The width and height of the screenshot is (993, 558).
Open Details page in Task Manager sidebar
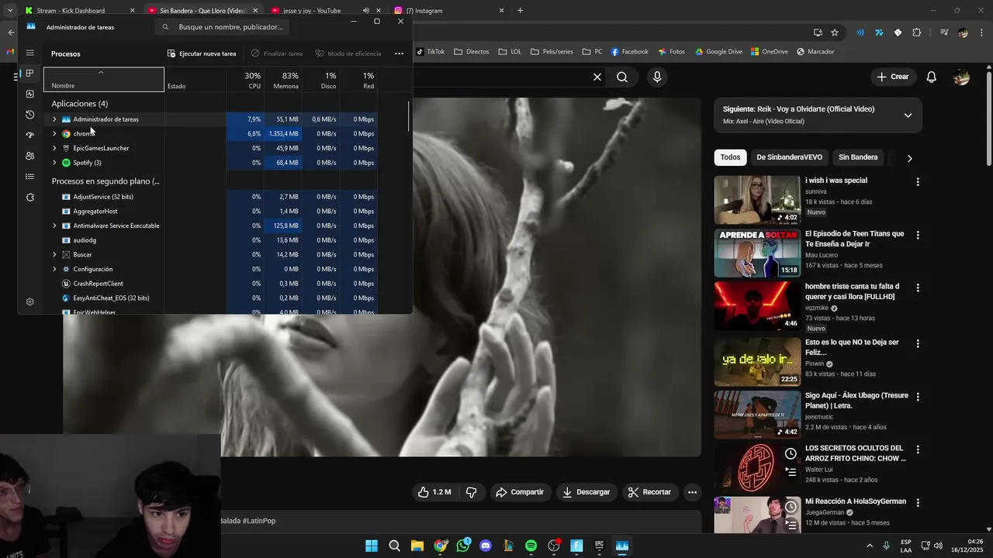click(x=29, y=177)
